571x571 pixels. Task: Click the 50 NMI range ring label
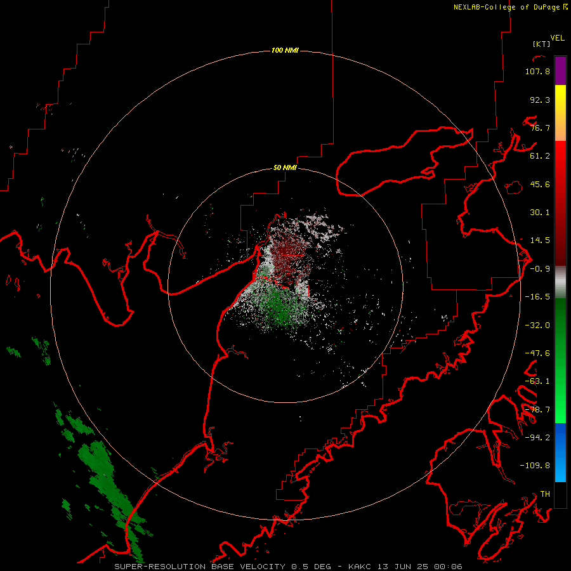[x=285, y=167]
